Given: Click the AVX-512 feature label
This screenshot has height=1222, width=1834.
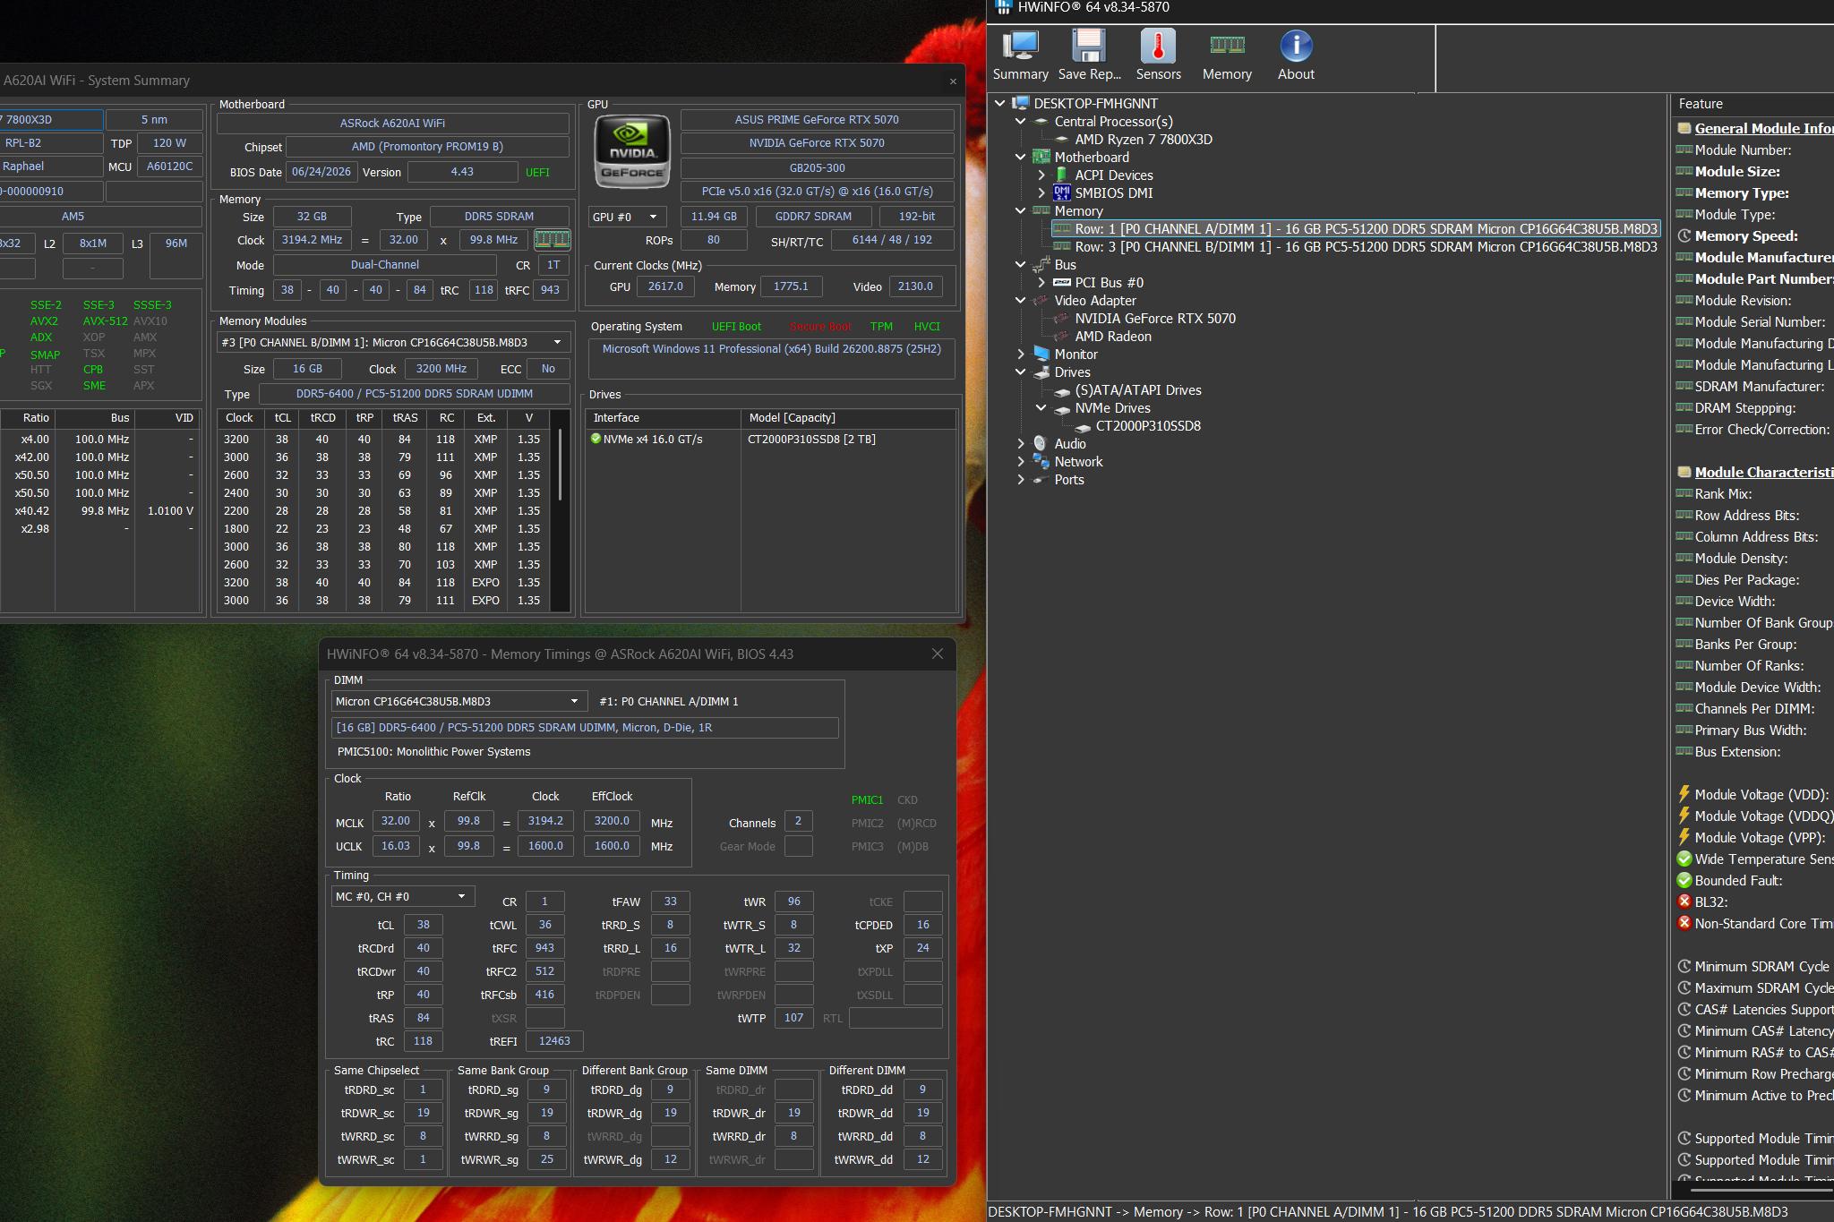Looking at the screenshot, I should [105, 321].
